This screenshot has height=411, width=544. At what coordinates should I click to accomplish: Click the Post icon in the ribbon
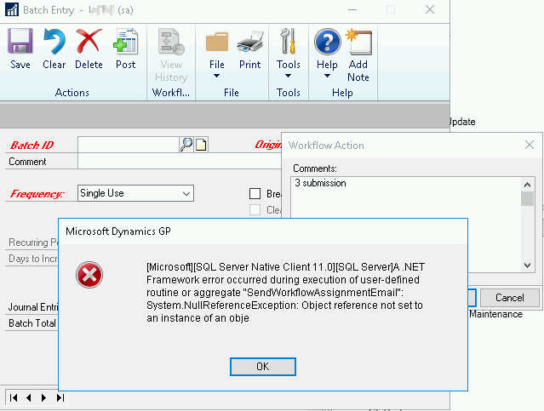click(x=126, y=42)
